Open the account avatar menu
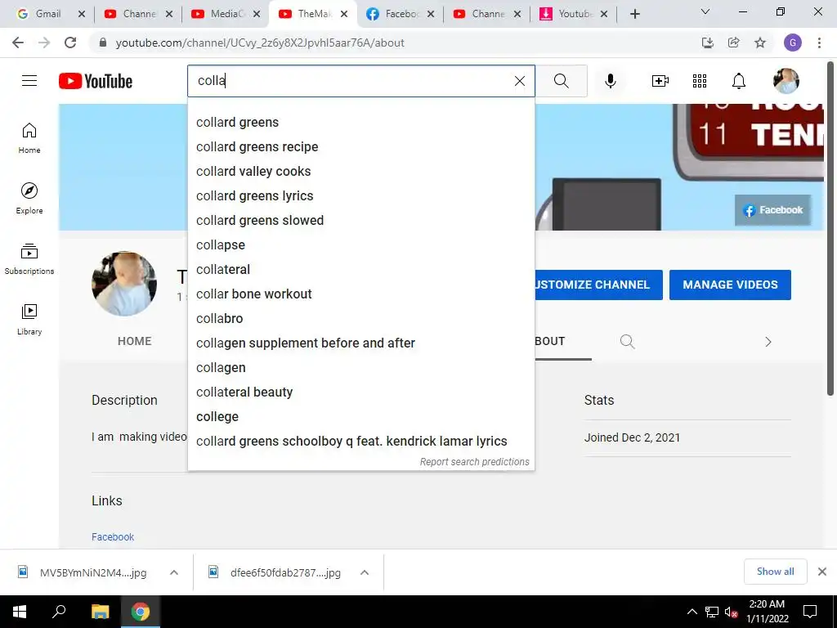837x628 pixels. [x=786, y=81]
